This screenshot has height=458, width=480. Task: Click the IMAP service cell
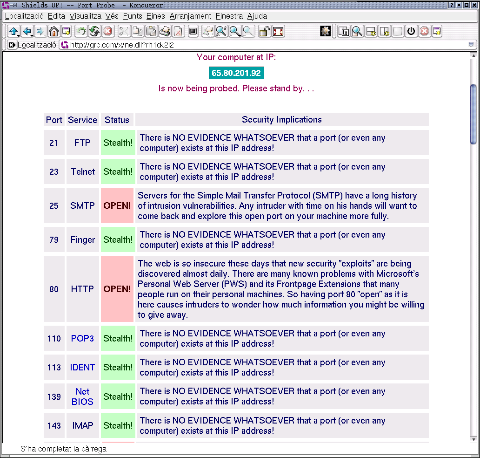click(83, 425)
